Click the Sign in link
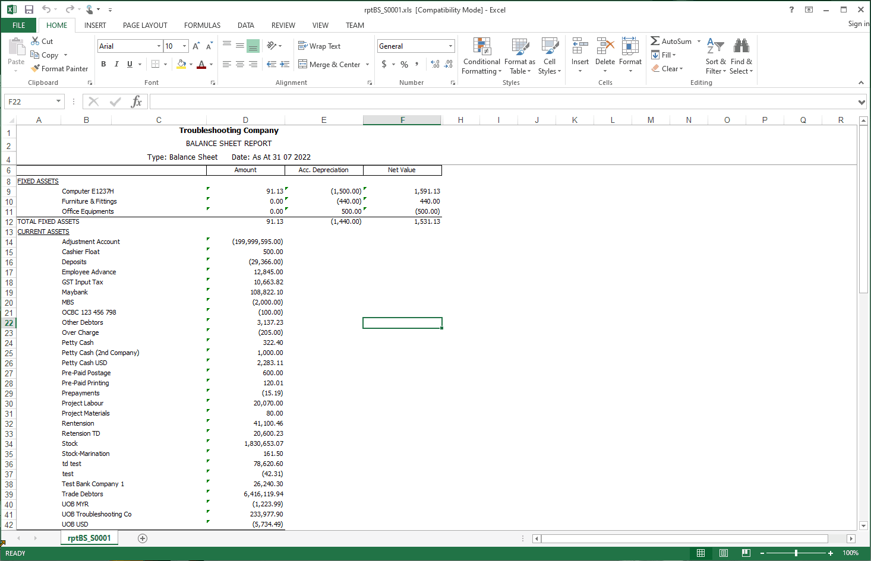This screenshot has width=871, height=561. [x=858, y=24]
